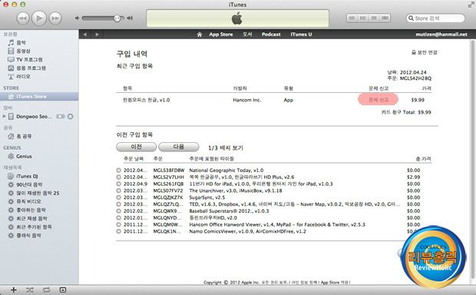Open the Namo ComicsViewer order arrow

[x=119, y=231]
